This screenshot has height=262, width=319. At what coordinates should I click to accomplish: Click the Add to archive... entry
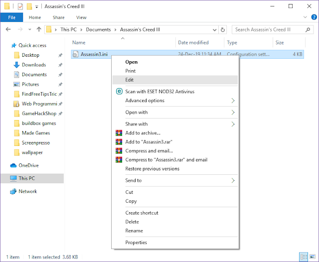click(175, 133)
